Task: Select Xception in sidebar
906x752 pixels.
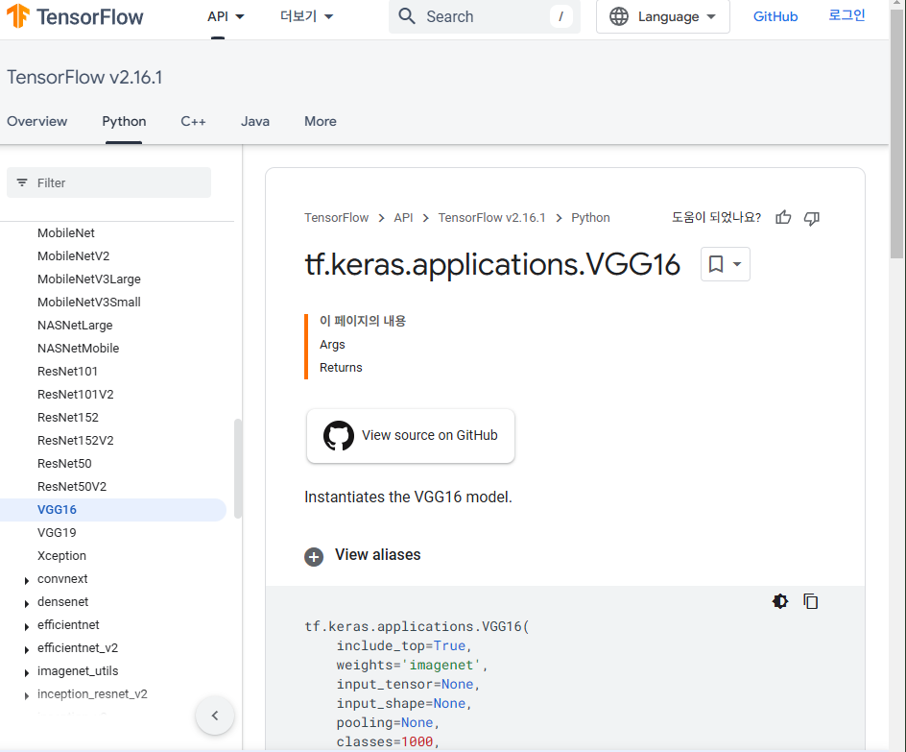Action: pyautogui.click(x=61, y=556)
